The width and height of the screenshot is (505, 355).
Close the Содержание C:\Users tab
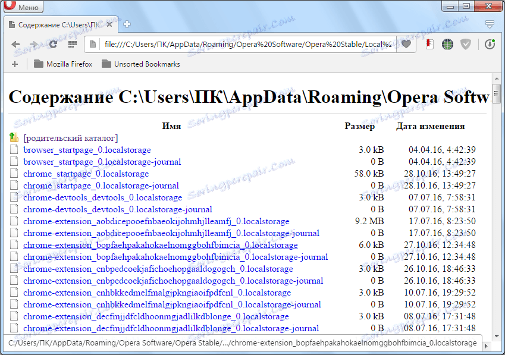click(x=109, y=24)
